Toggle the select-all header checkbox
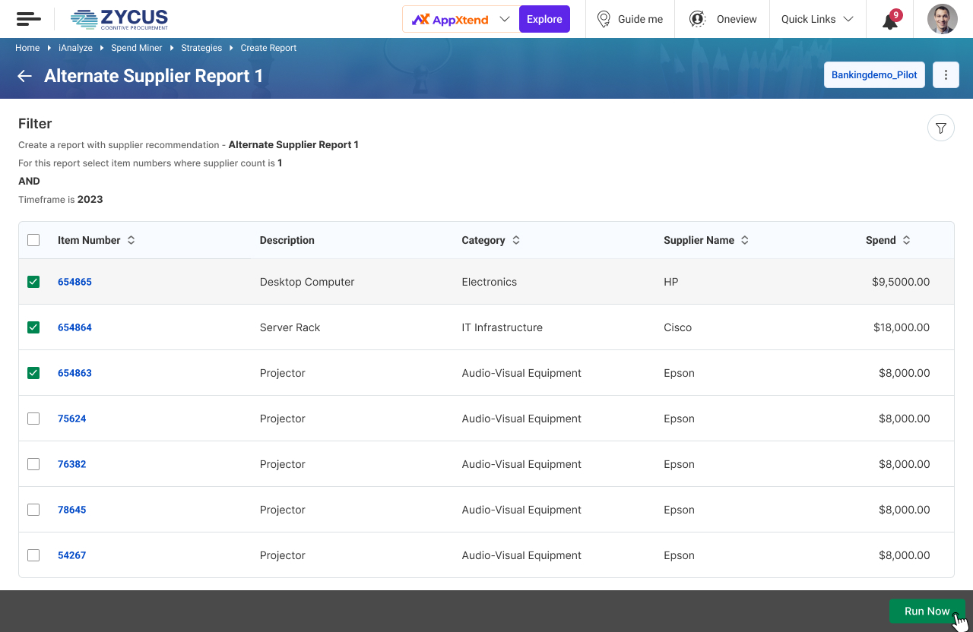Screen dimensions: 973x632 [33, 240]
